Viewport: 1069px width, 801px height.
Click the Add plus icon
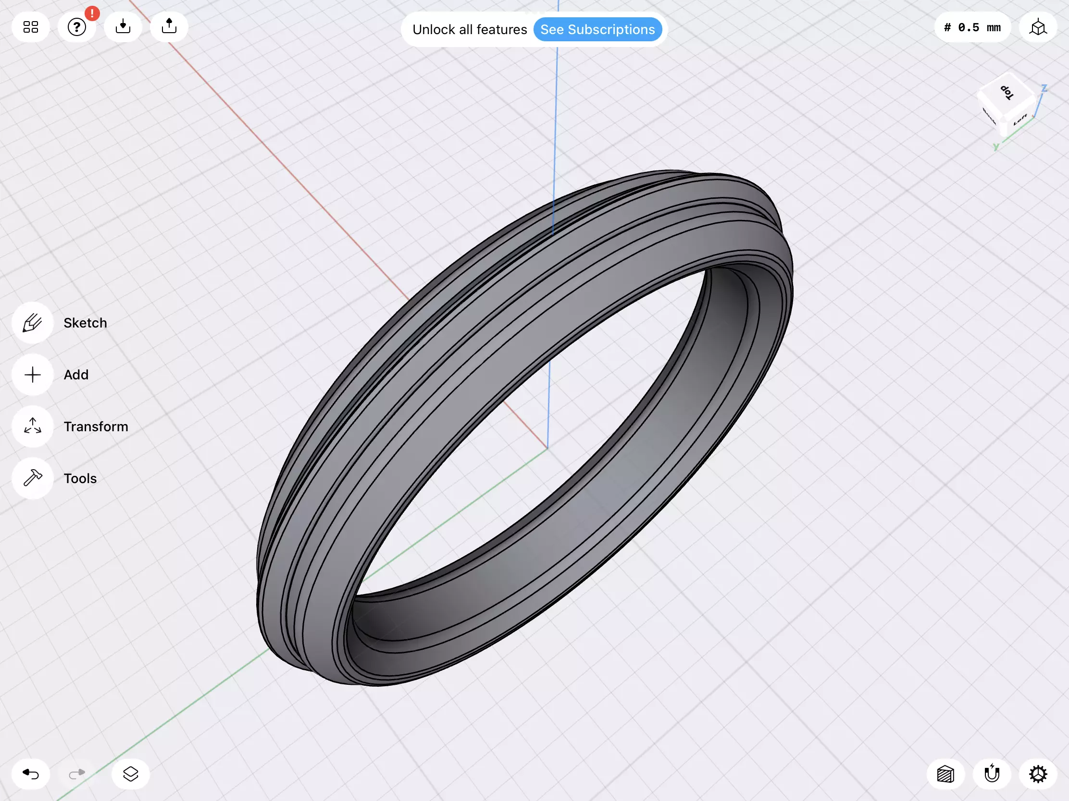[32, 375]
